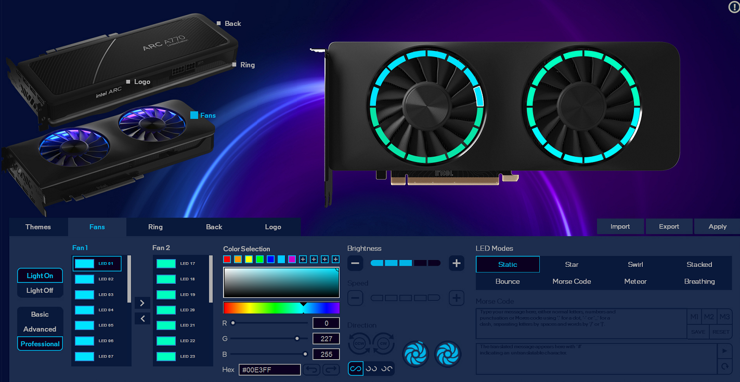Click the Morse Code SAVE button
The height and width of the screenshot is (382, 740).
pyautogui.click(x=698, y=332)
